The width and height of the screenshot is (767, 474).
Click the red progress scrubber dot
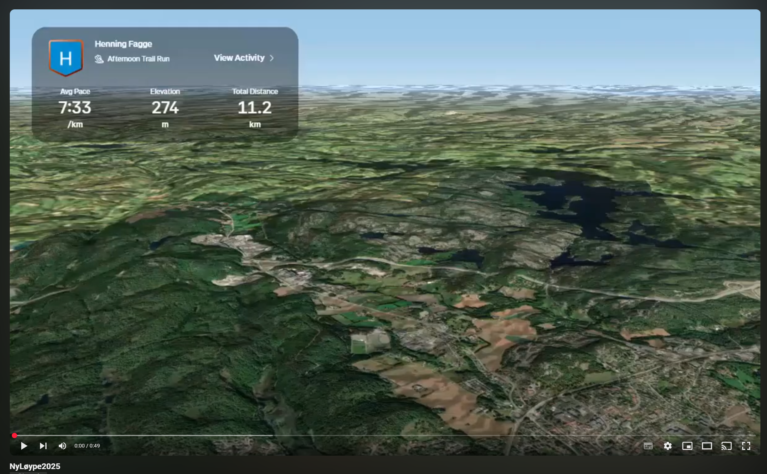15,435
